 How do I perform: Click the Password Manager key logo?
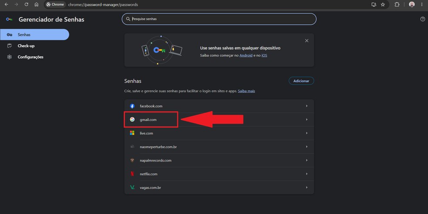click(9, 20)
